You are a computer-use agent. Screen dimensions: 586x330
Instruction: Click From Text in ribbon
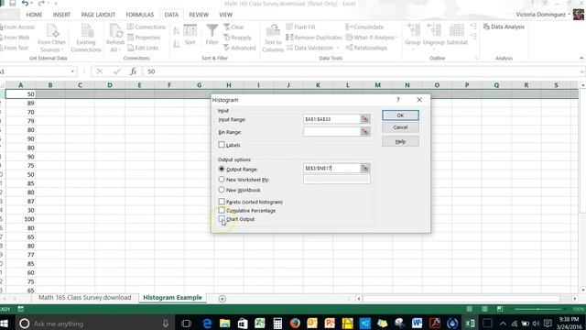(15, 48)
